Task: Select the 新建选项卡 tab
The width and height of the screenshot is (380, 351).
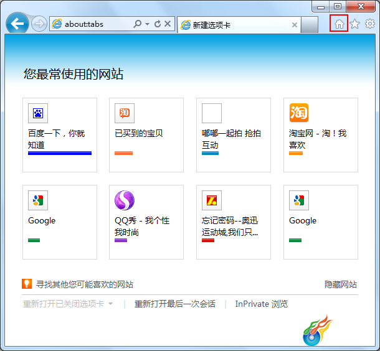Action: (239, 25)
